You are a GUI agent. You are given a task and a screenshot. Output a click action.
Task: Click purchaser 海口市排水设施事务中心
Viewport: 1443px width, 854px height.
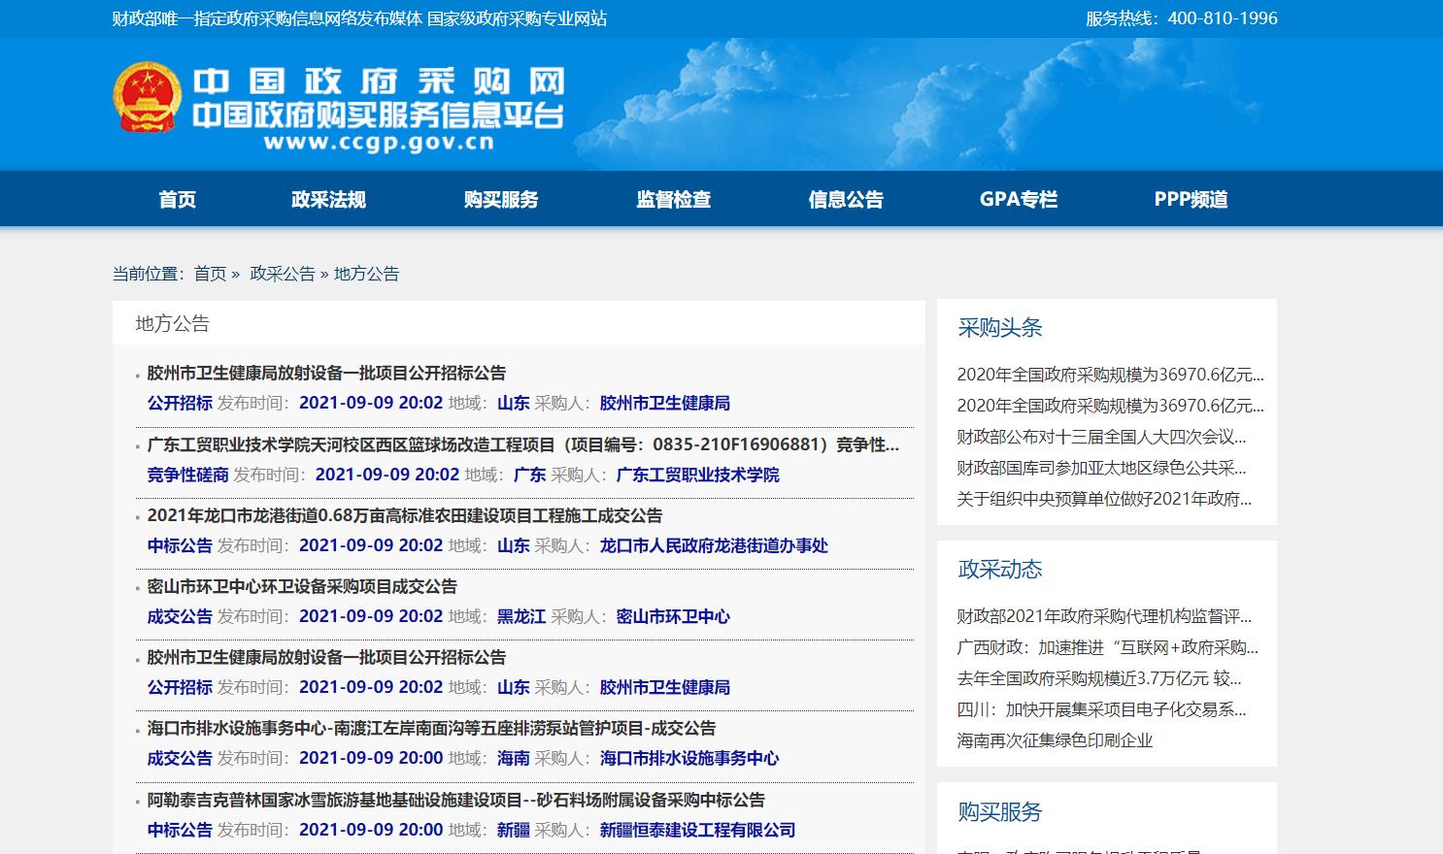coord(689,758)
